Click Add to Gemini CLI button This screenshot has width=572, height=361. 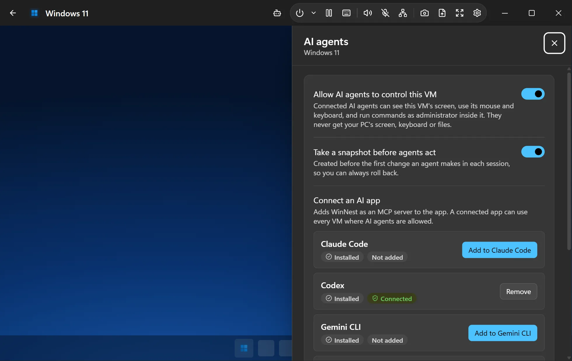point(503,333)
